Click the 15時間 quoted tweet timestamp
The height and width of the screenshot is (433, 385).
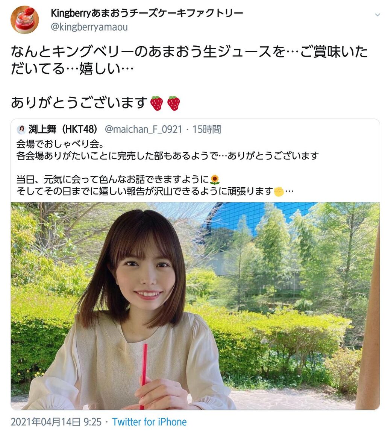click(207, 129)
